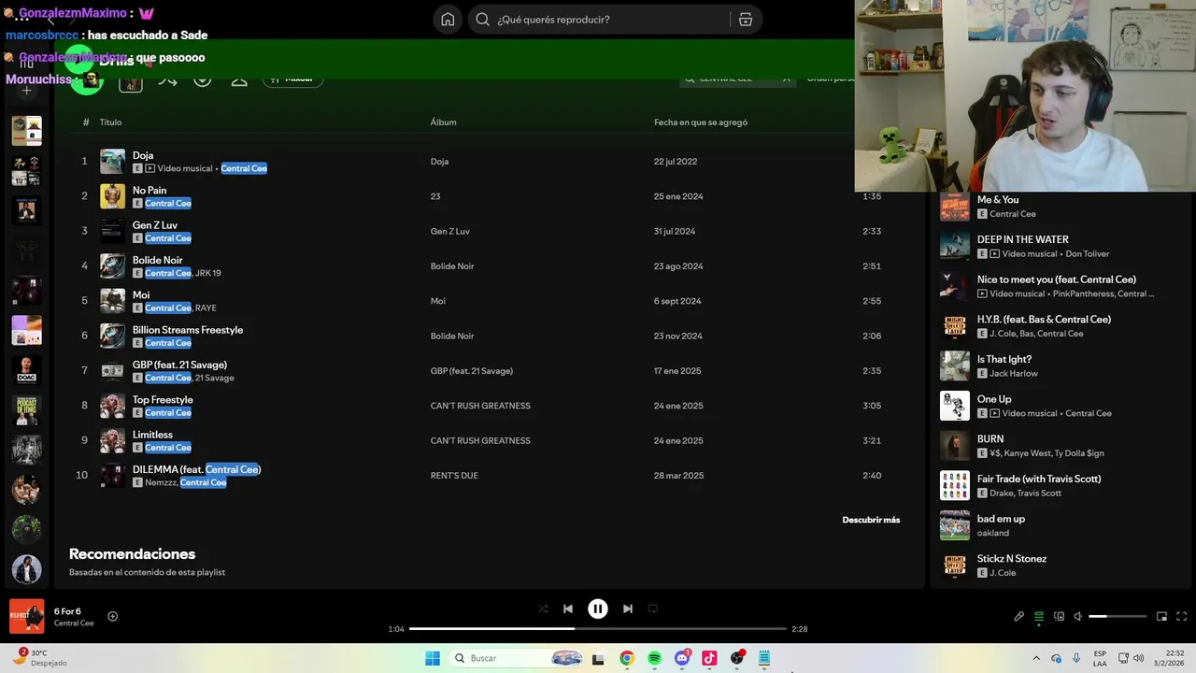Open the "6 For 6" now playing cover
This screenshot has width=1196, height=673.
click(26, 616)
